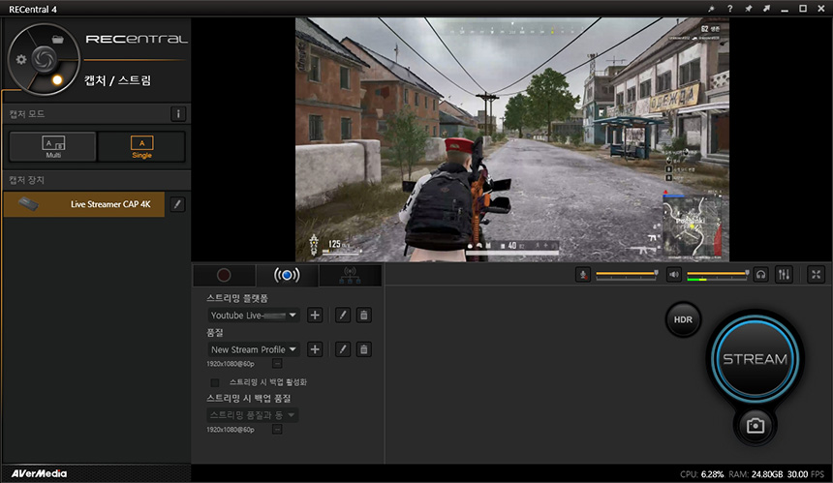Click the game preview video
Screen dimensions: 833x483
coord(512,139)
